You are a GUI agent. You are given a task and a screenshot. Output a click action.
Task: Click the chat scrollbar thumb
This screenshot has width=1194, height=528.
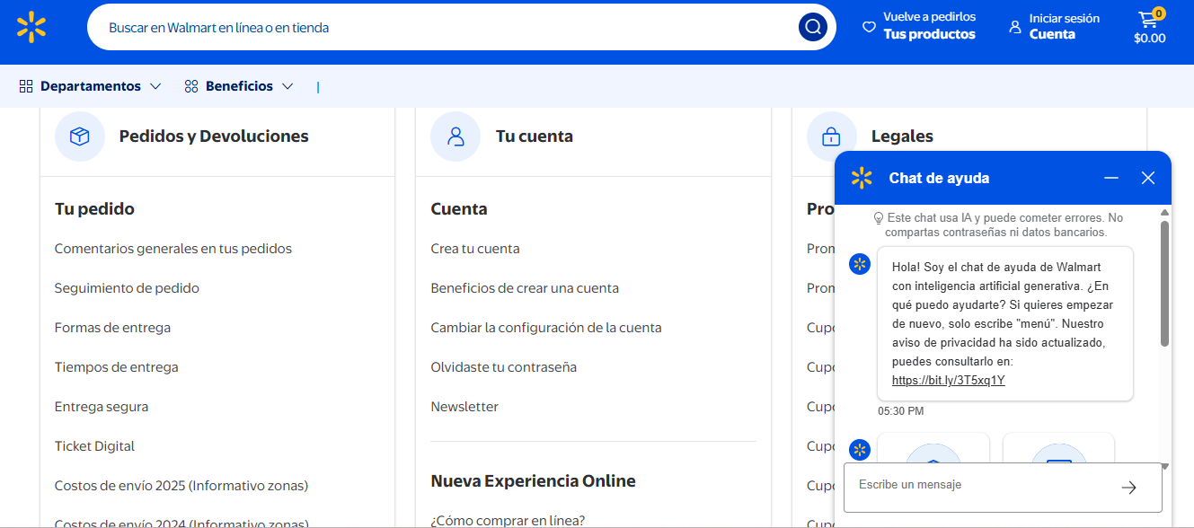tap(1164, 284)
